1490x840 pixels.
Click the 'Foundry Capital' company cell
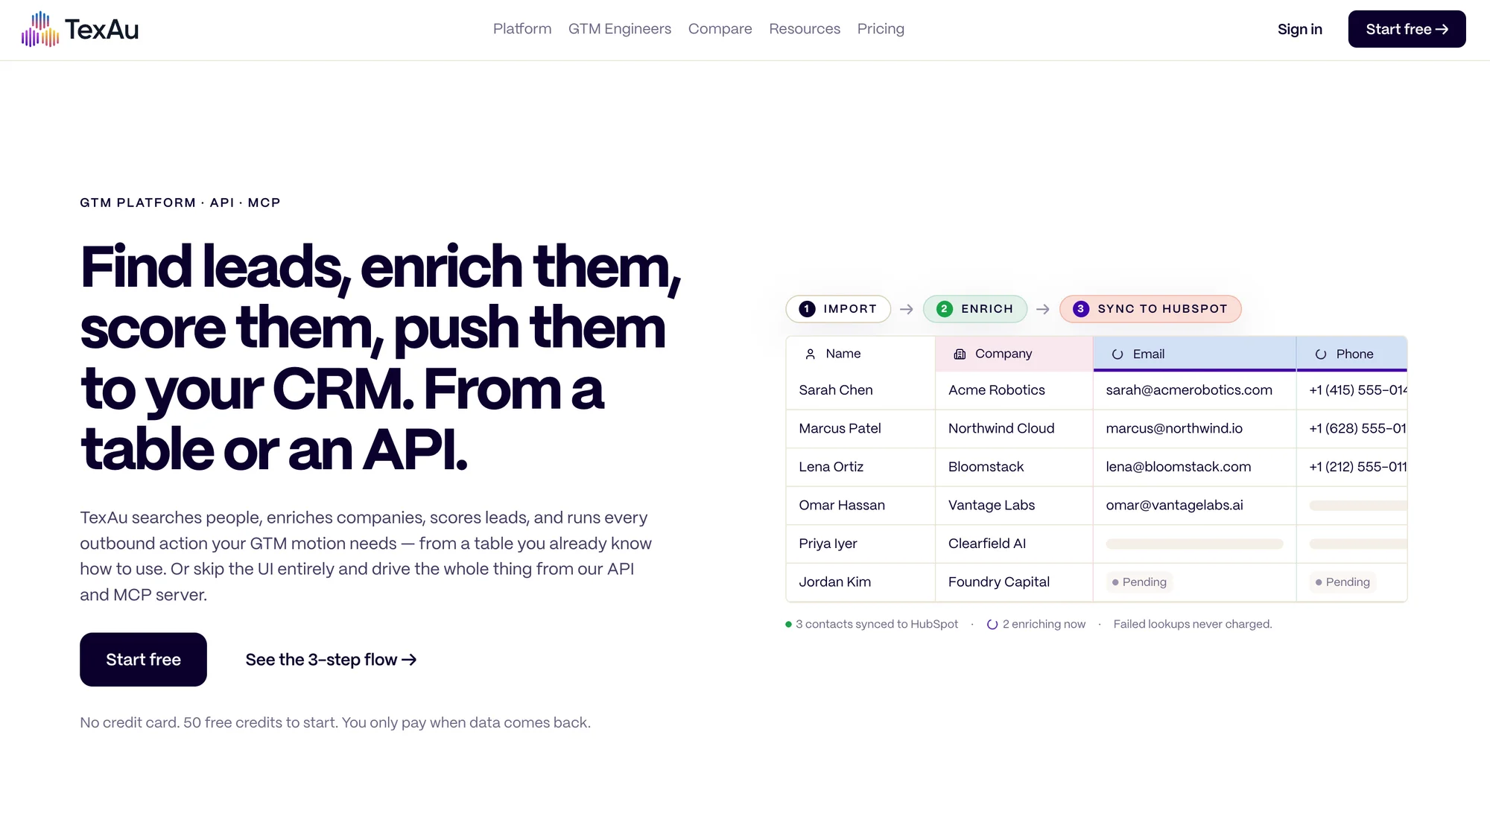[1014, 582]
